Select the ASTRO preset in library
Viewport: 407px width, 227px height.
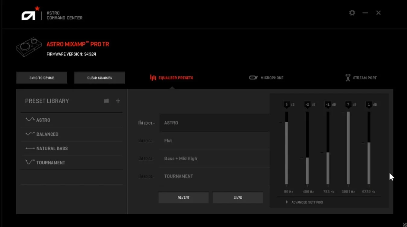coord(72,120)
